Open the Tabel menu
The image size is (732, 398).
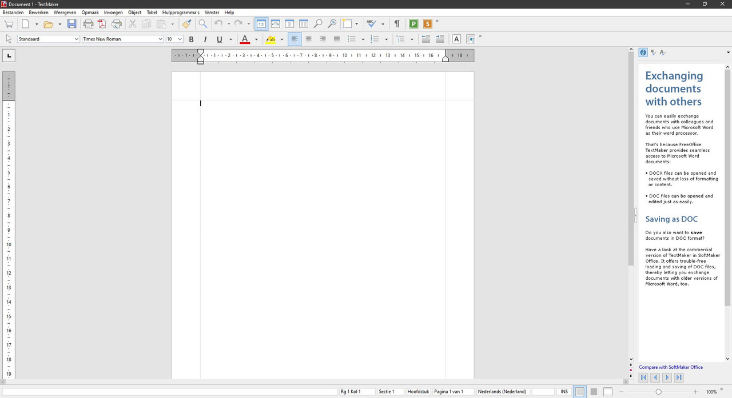[x=152, y=12]
